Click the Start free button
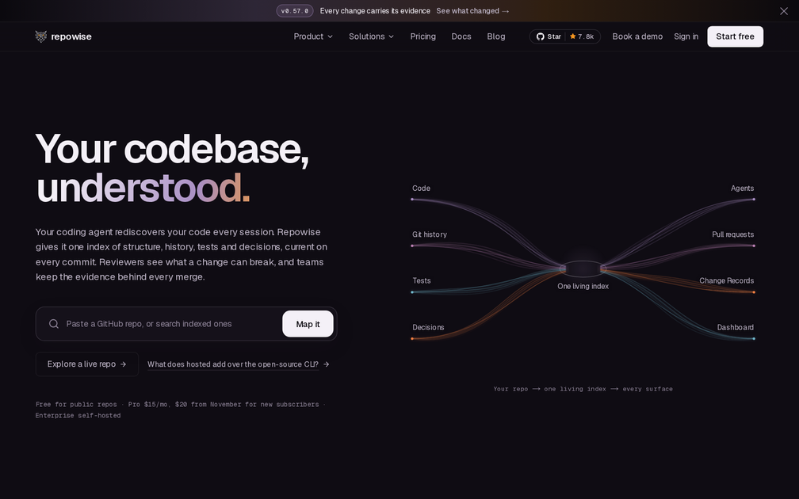 click(735, 36)
